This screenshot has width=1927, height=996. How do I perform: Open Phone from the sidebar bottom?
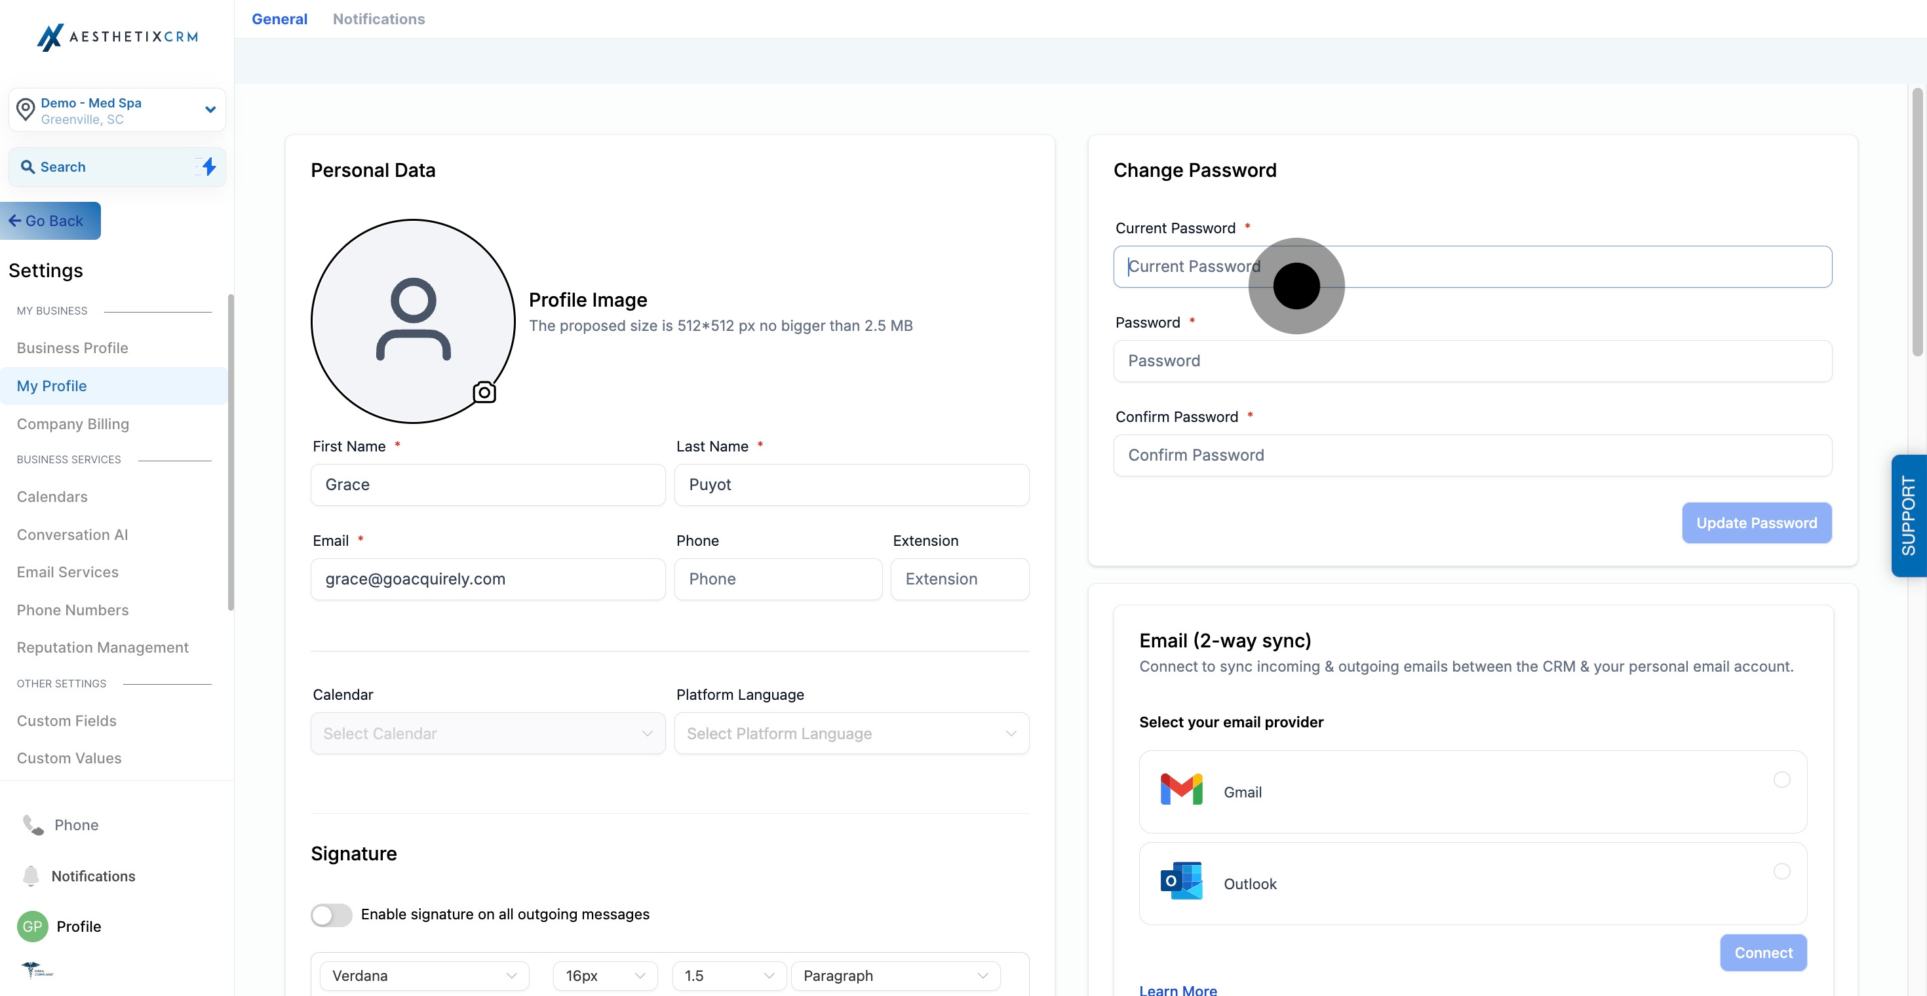click(60, 825)
